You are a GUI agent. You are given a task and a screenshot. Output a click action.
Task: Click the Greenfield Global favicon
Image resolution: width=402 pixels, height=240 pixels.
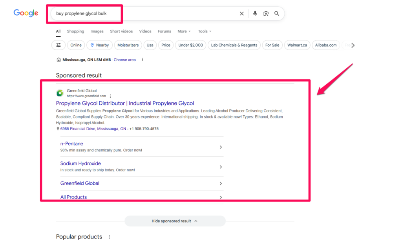pos(60,93)
